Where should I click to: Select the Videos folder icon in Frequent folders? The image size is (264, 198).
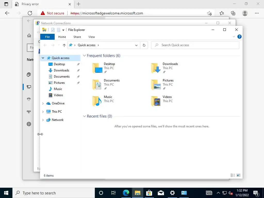pyautogui.click(x=156, y=101)
